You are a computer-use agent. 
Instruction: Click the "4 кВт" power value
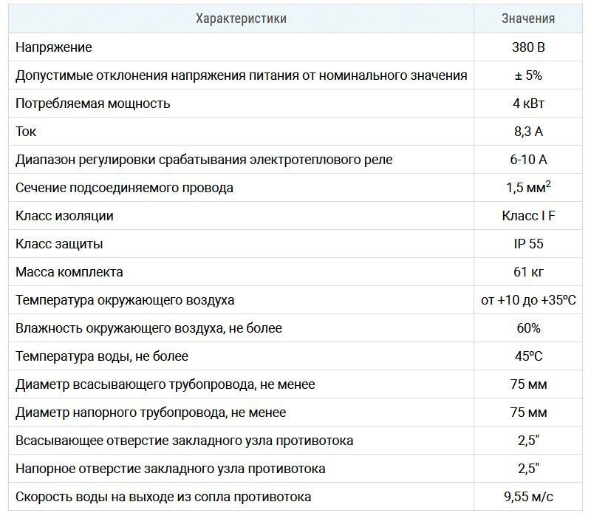click(x=527, y=103)
